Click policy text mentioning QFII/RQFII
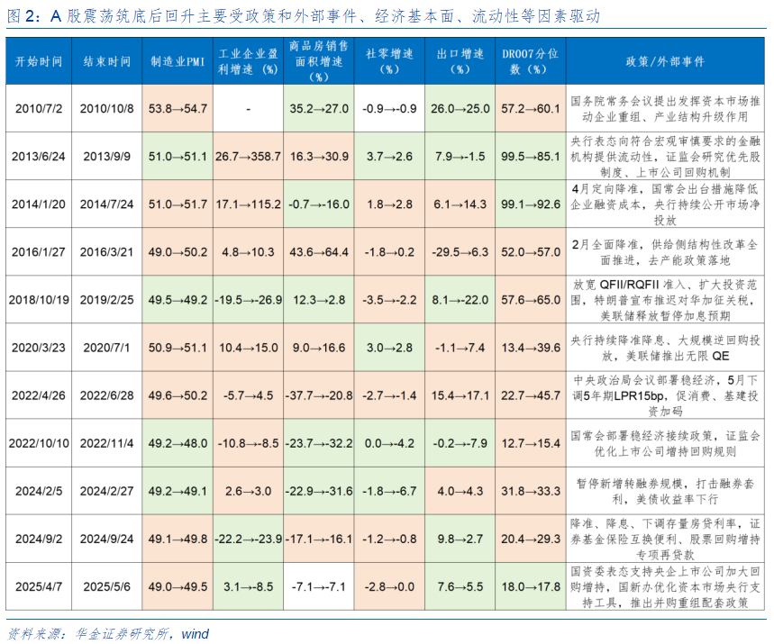 [665, 300]
